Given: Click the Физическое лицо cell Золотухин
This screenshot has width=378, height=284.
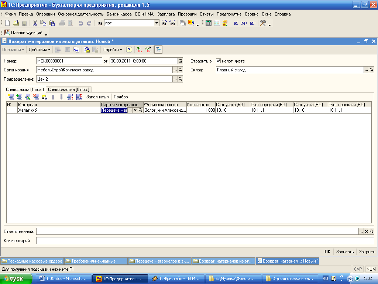Looking at the screenshot, I should tap(165, 110).
